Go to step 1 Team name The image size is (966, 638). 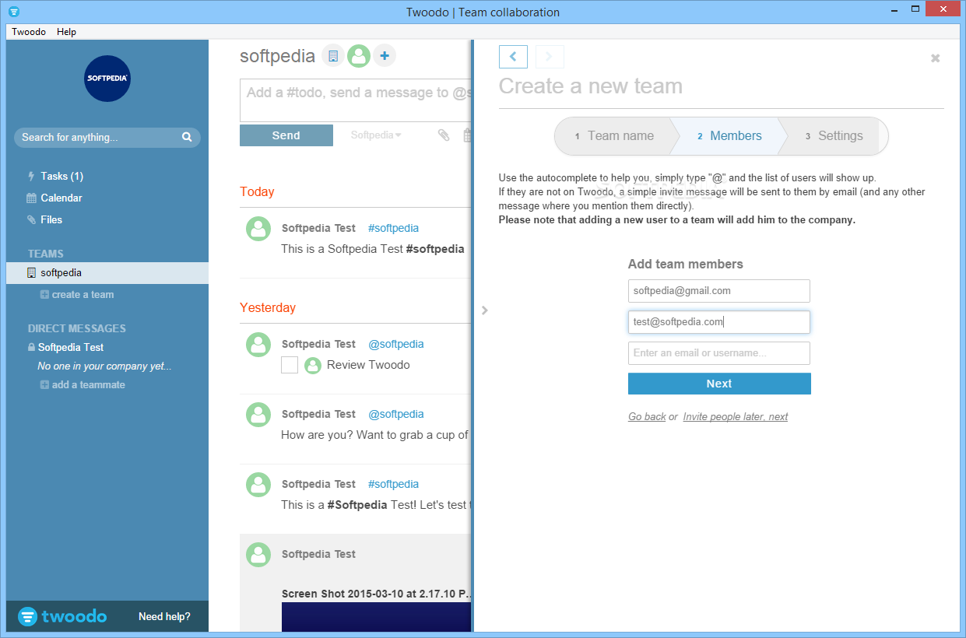(613, 136)
